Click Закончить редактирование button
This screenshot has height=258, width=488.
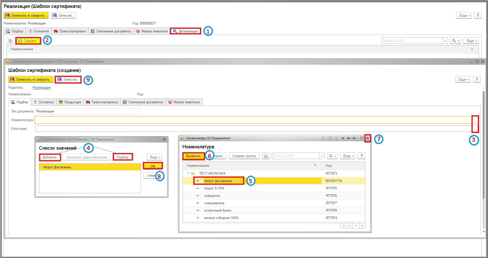coord(87,157)
